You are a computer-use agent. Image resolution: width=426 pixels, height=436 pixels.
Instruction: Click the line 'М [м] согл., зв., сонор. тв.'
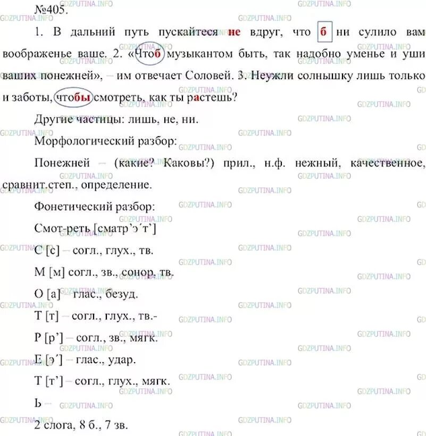[104, 272]
